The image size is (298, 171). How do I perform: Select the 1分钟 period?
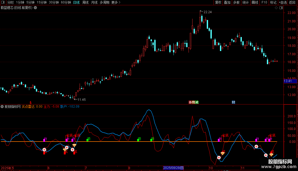[x=20, y=2]
